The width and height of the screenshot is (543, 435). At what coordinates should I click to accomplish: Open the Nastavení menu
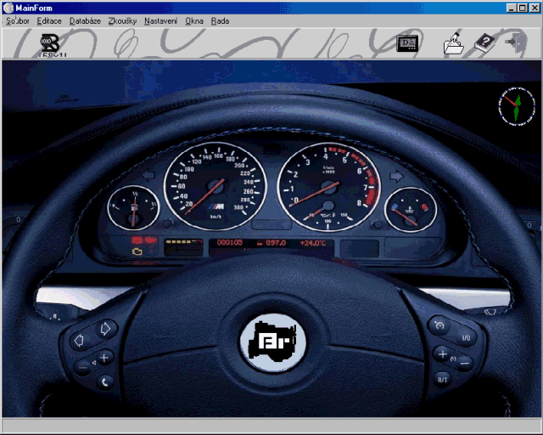pos(160,21)
